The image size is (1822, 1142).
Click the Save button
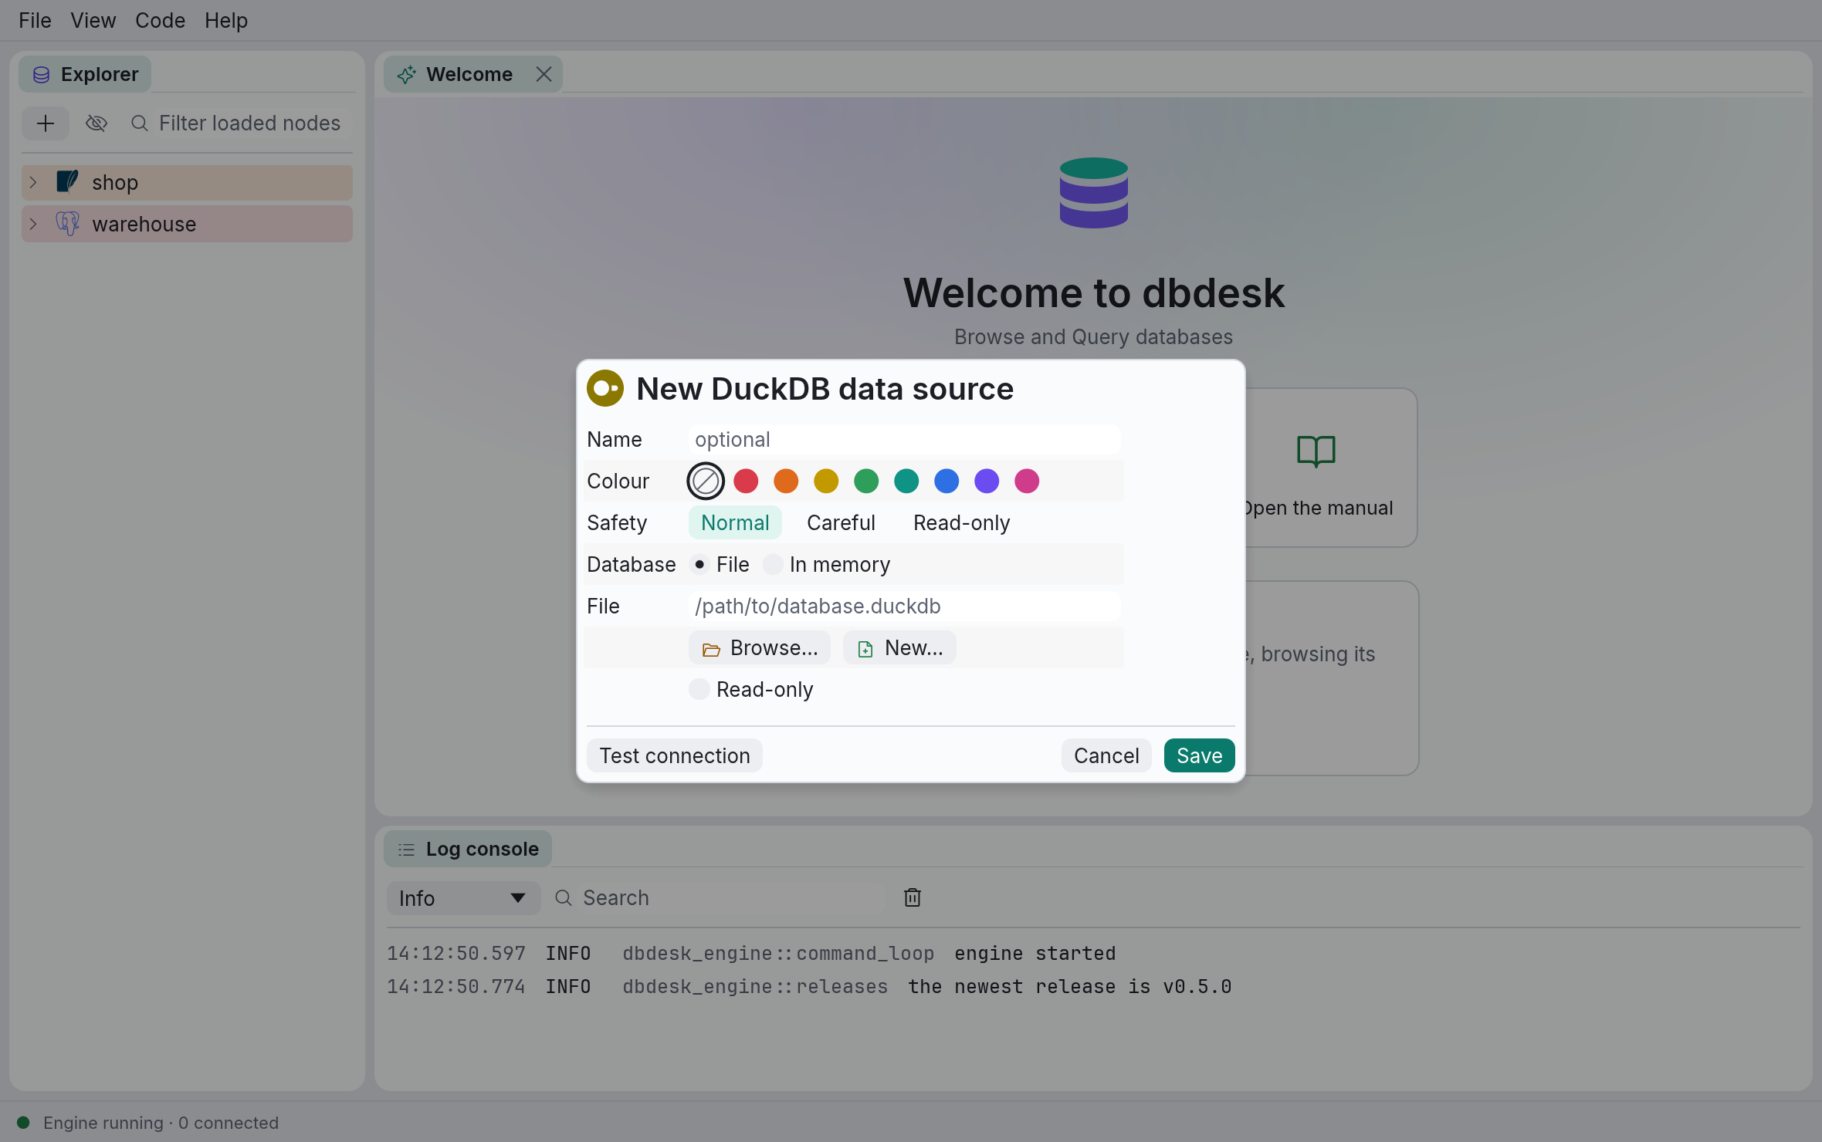coord(1199,755)
